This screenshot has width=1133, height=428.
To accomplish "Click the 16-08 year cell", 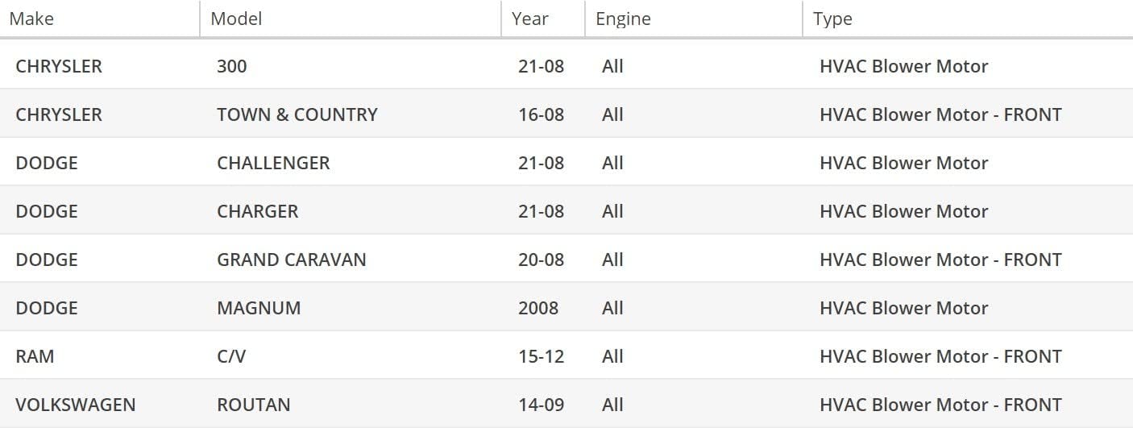I will click(541, 114).
